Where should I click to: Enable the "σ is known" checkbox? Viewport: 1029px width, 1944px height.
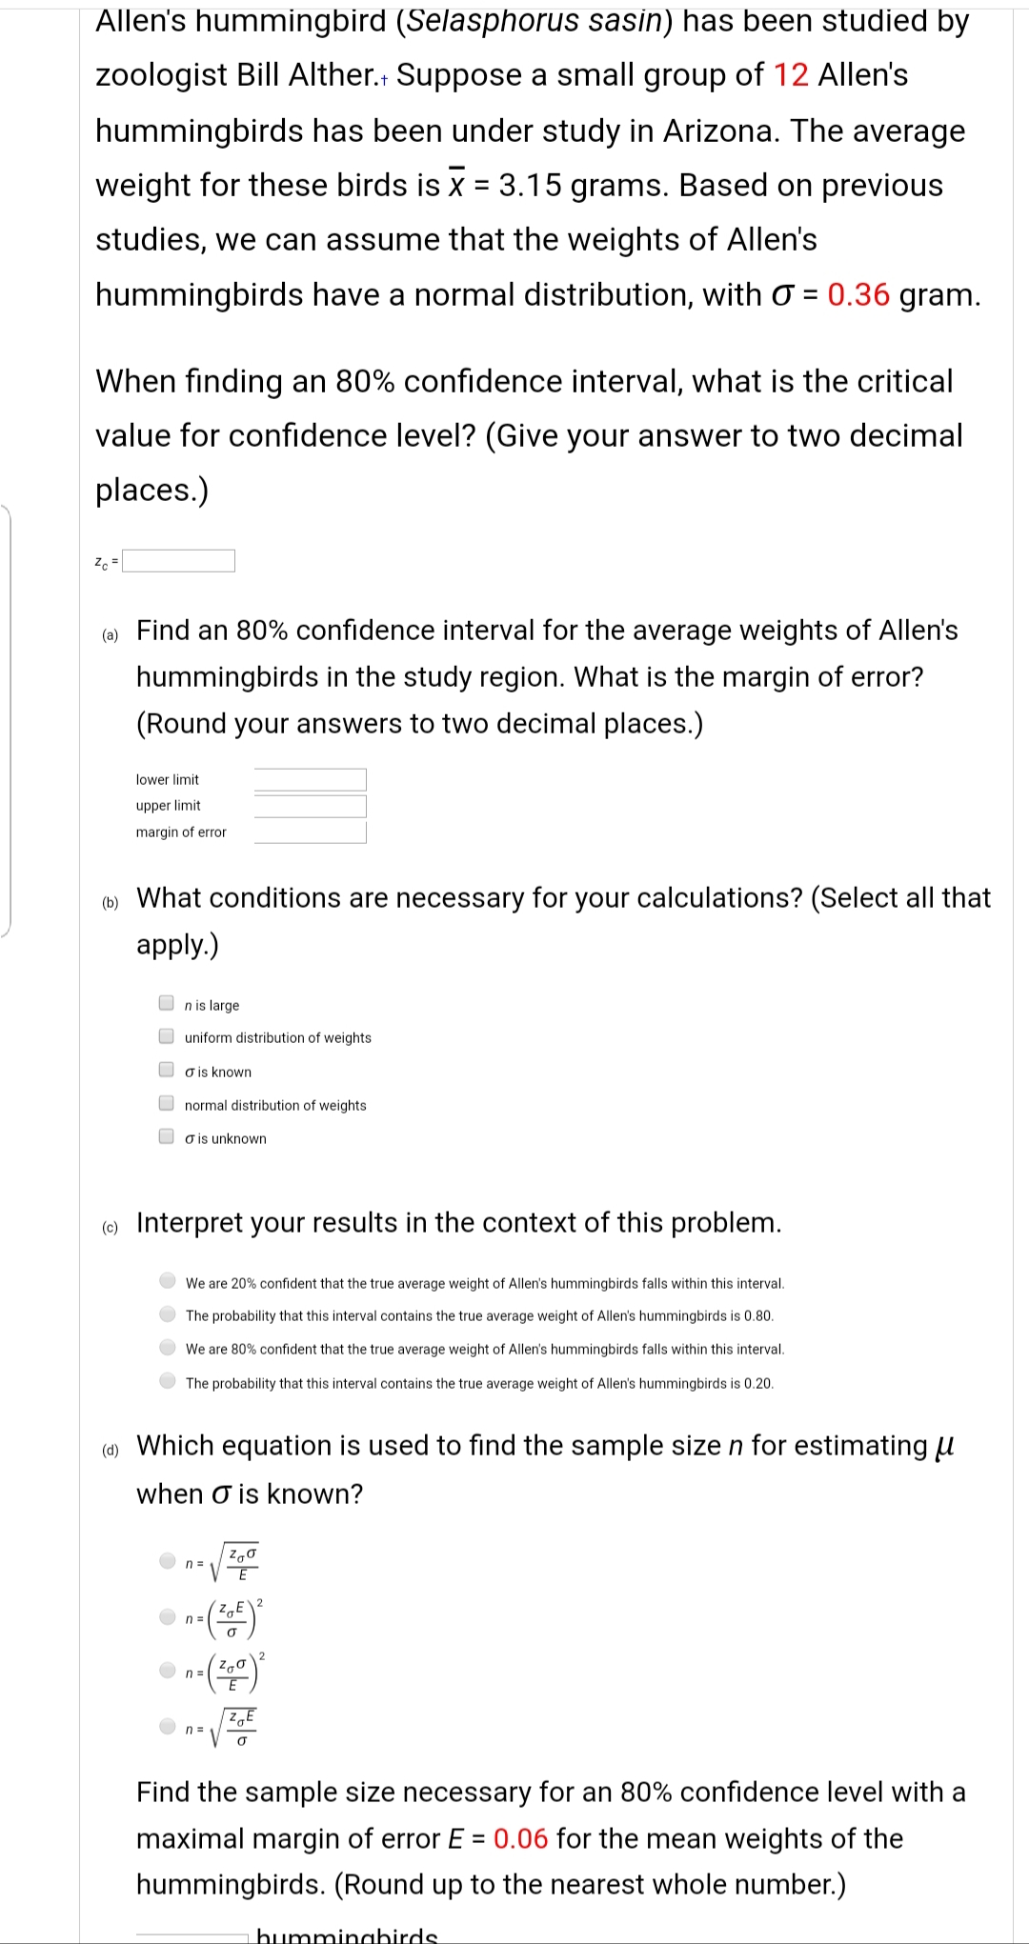pyautogui.click(x=165, y=1072)
